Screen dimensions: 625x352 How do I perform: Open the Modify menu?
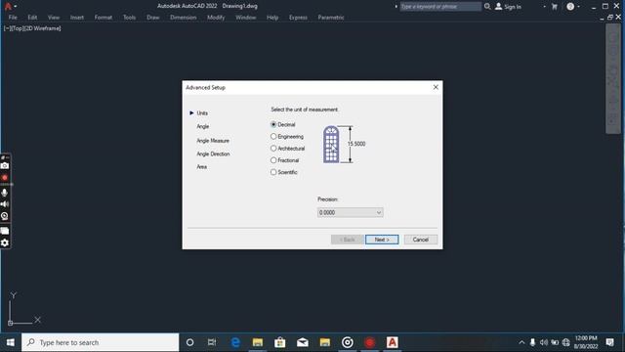[x=216, y=18]
